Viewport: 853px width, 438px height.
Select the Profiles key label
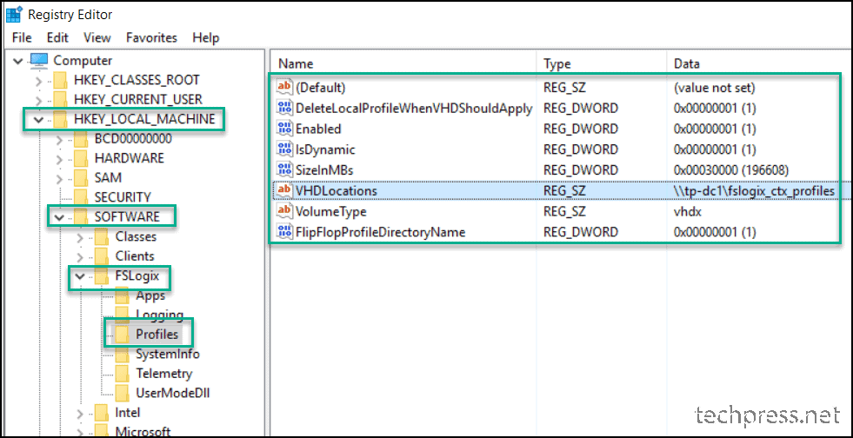157,335
